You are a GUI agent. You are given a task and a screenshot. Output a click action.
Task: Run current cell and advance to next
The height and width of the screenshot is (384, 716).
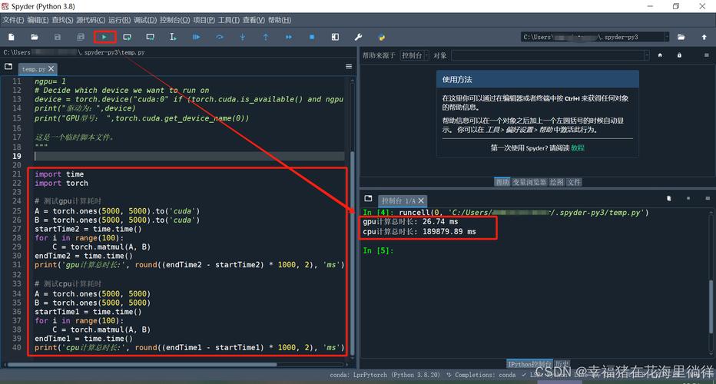pyautogui.click(x=151, y=37)
